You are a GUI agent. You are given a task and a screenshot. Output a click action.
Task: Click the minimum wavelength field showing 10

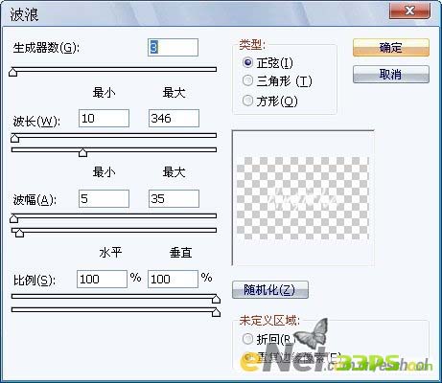click(x=104, y=118)
